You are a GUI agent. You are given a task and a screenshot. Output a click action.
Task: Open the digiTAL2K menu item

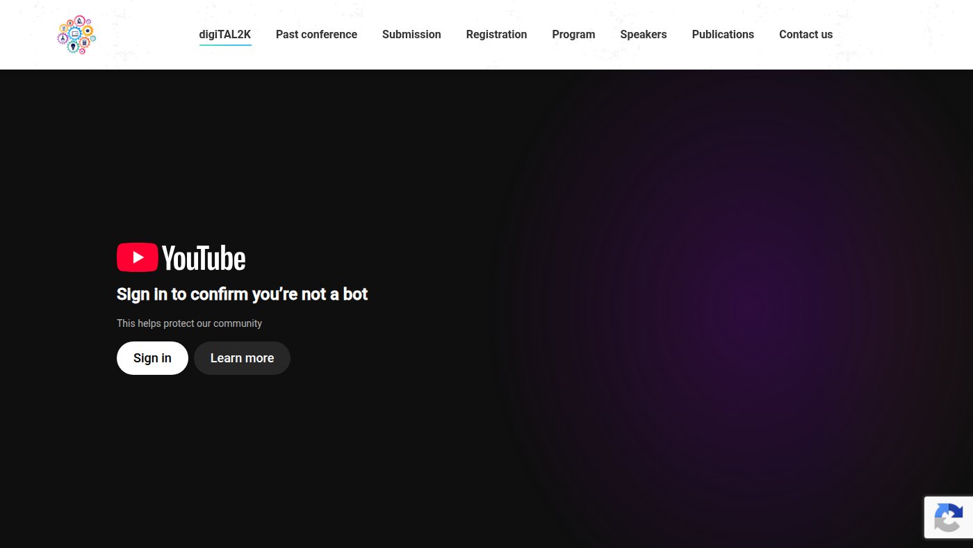pos(225,35)
